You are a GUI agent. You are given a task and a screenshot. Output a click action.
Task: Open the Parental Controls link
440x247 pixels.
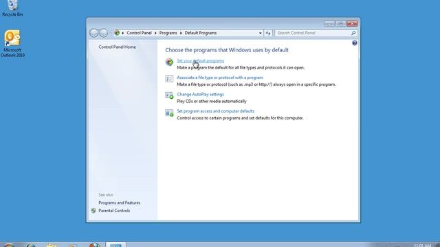coord(114,211)
